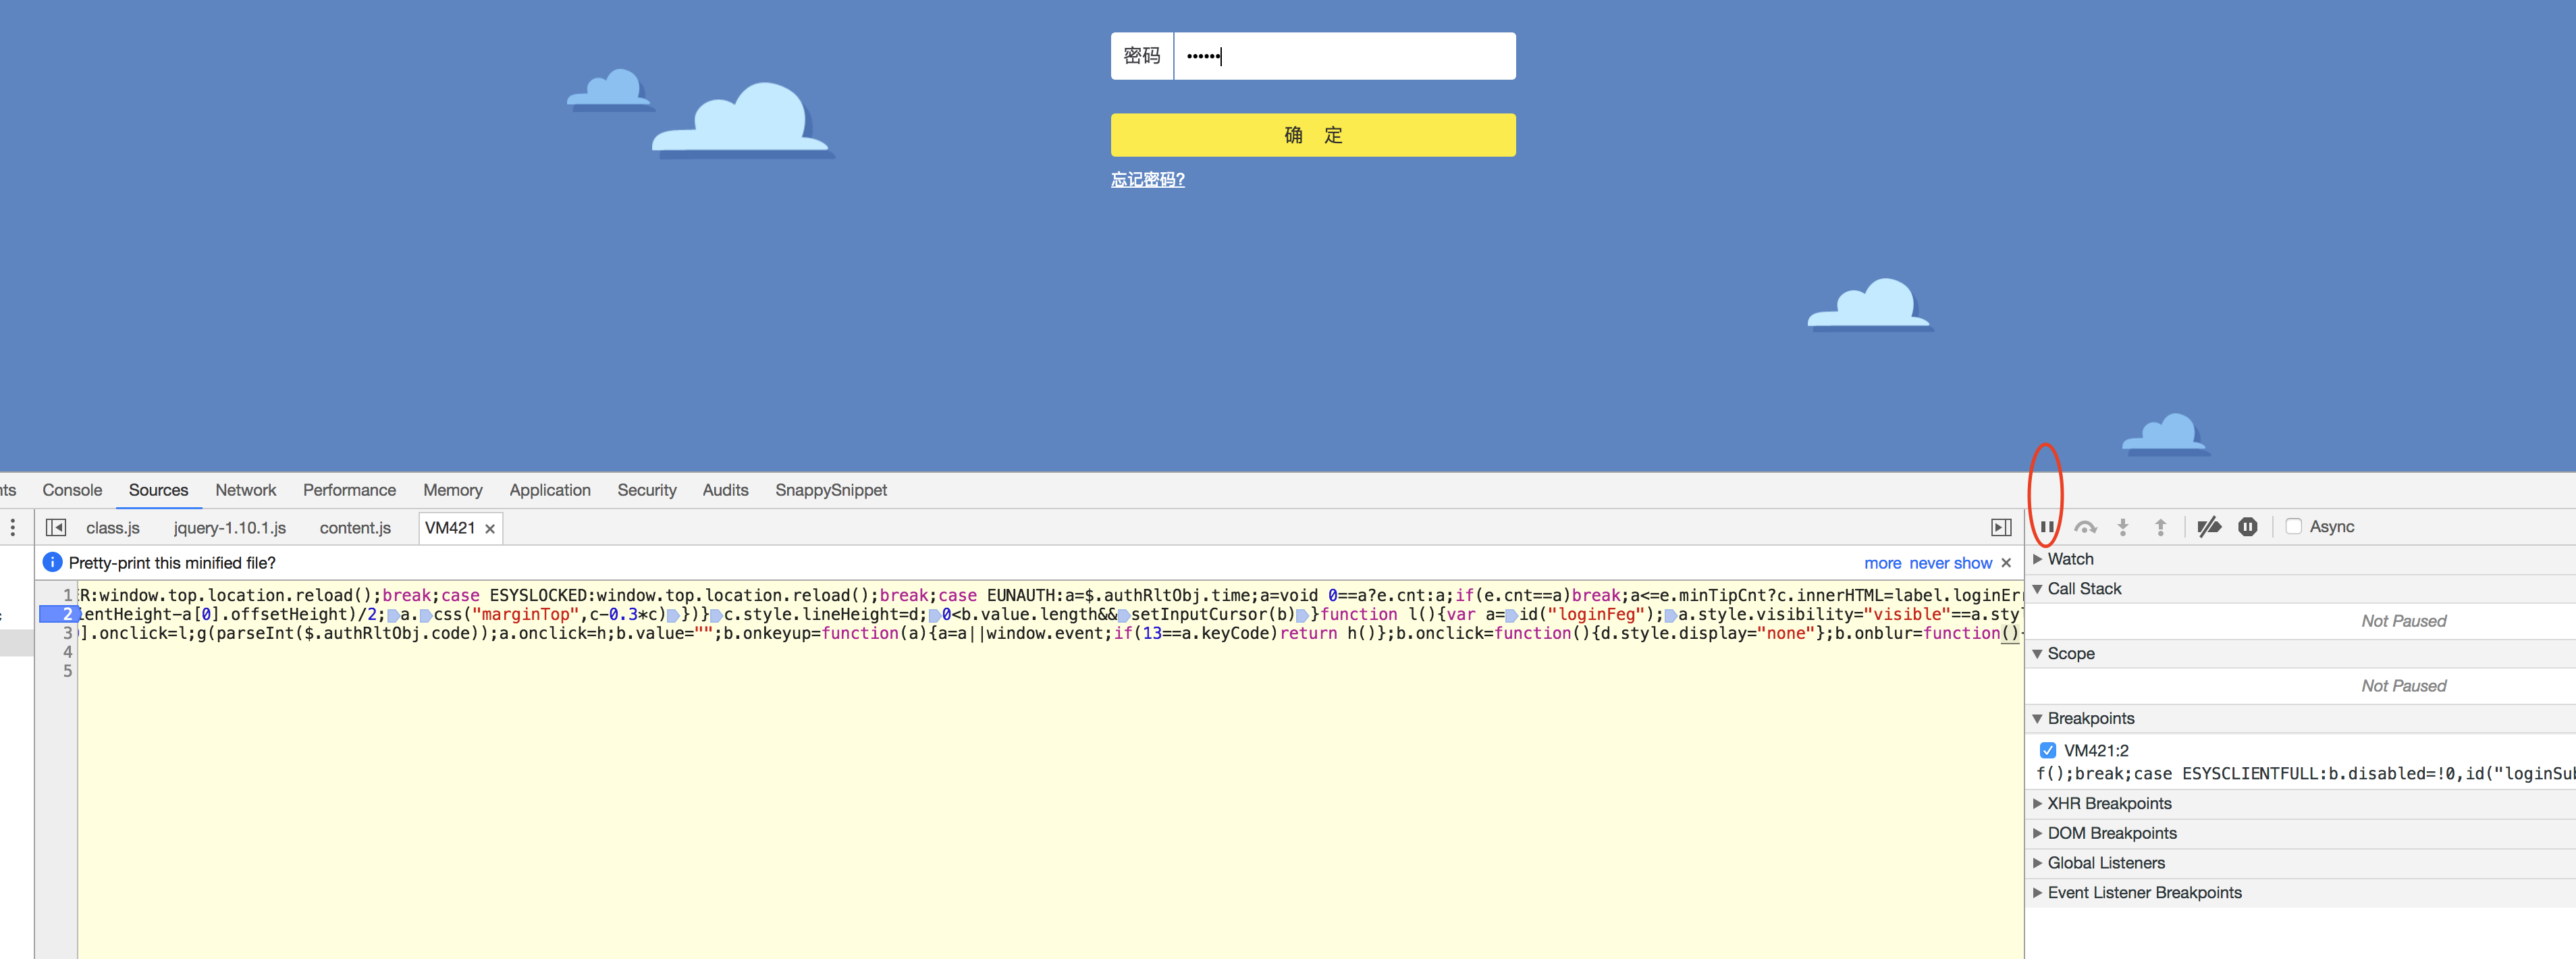The height and width of the screenshot is (959, 2576).
Task: Open the jquery-1.10.1.js file tab
Action: [229, 528]
